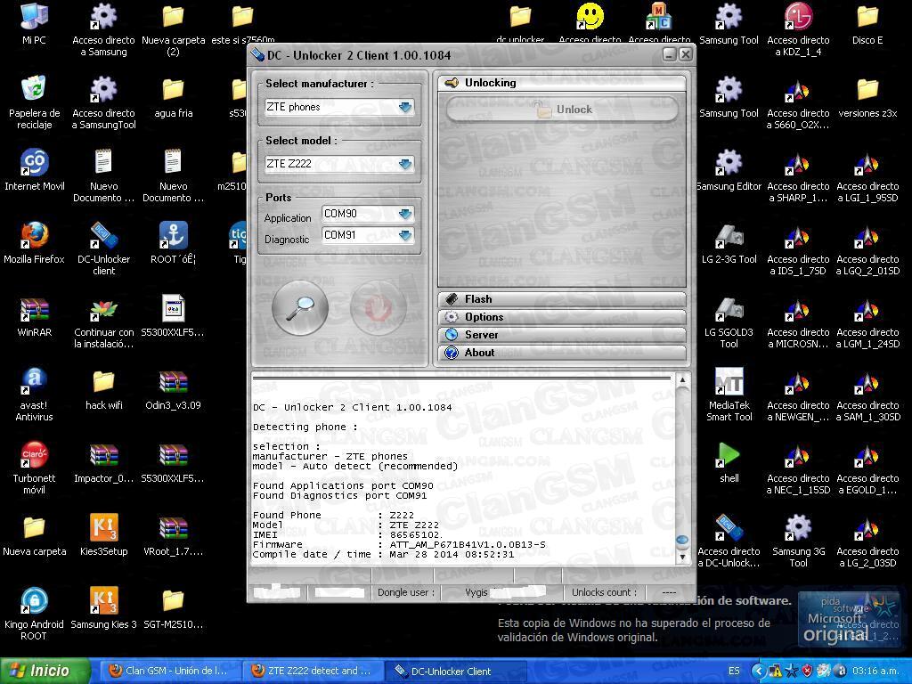Select Kies3Setup installer icon
Viewport: 912px width, 684px height.
[103, 535]
